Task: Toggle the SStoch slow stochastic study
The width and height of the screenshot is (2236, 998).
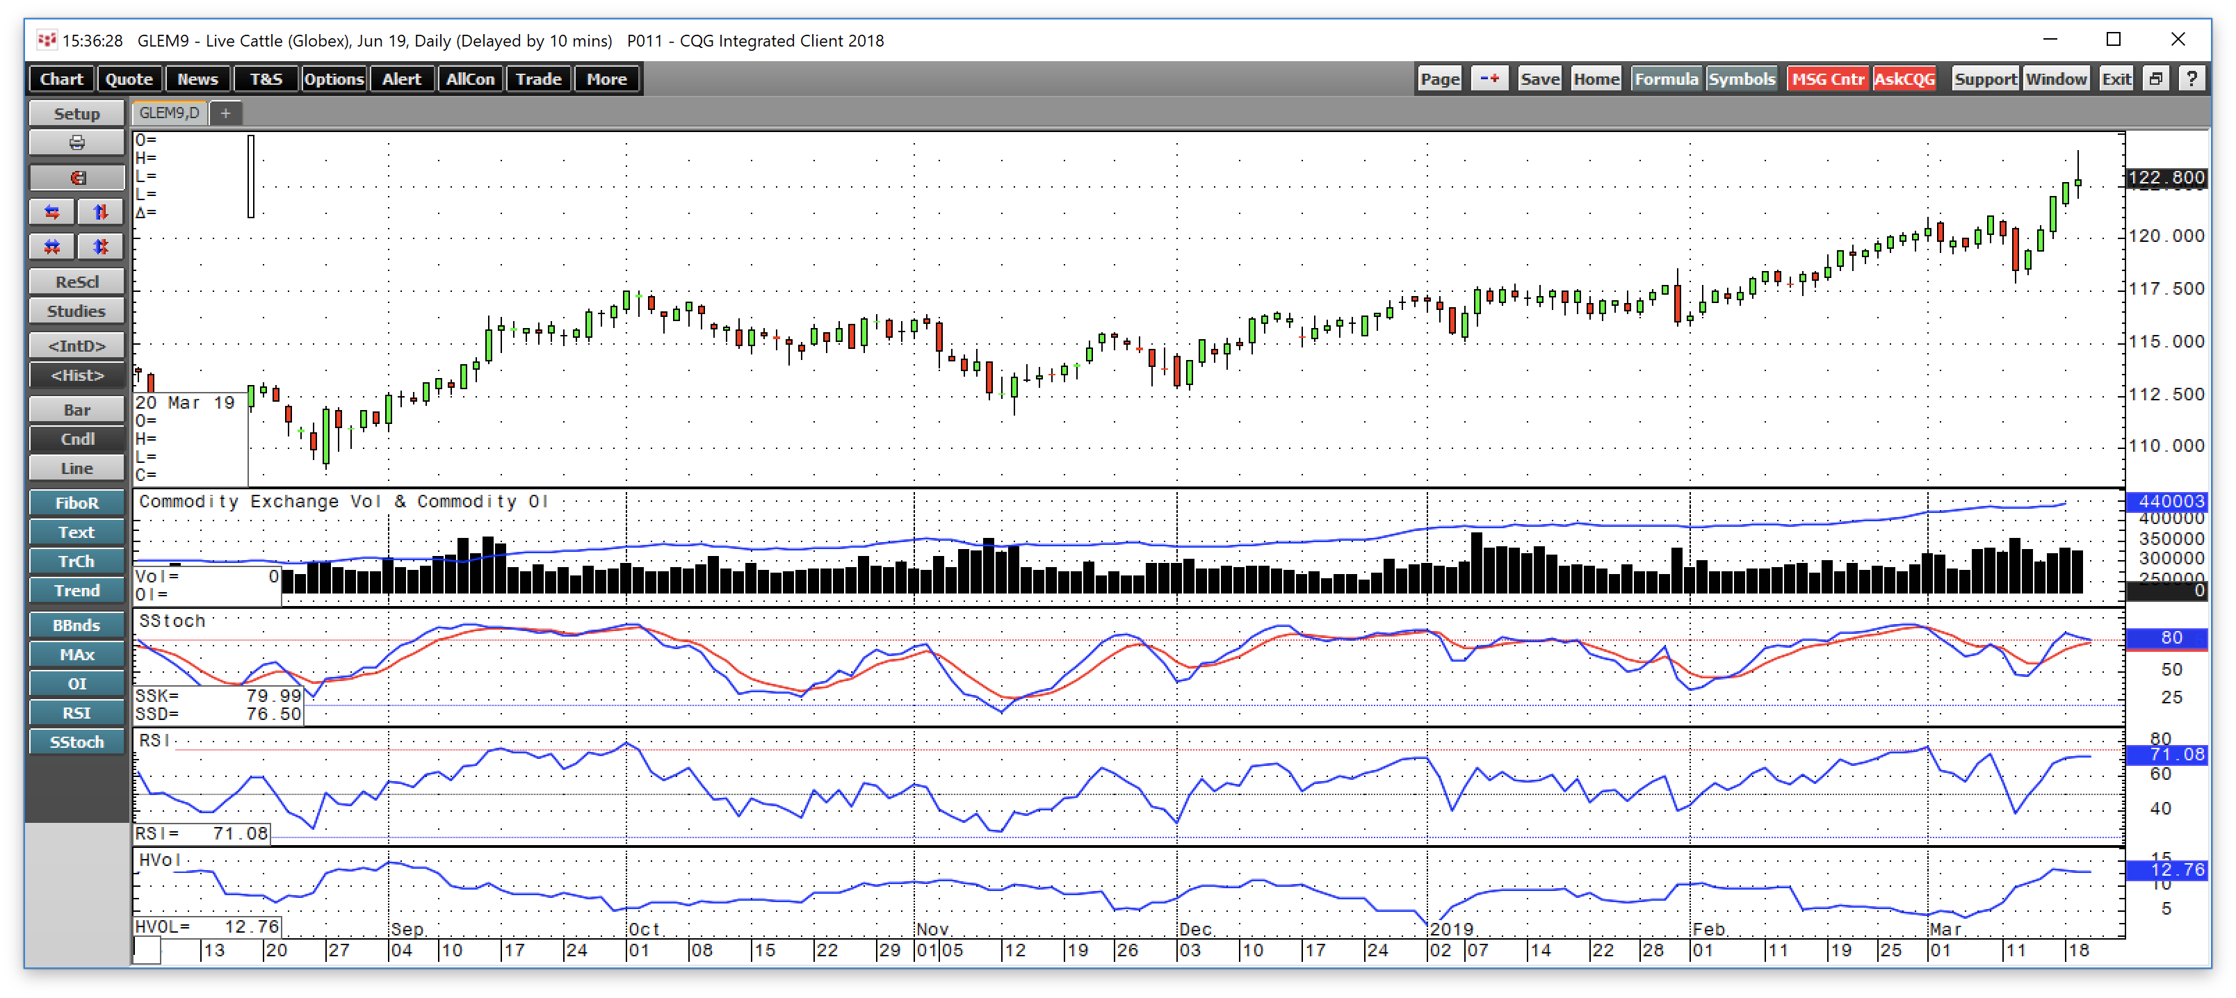Action: pyautogui.click(x=76, y=742)
